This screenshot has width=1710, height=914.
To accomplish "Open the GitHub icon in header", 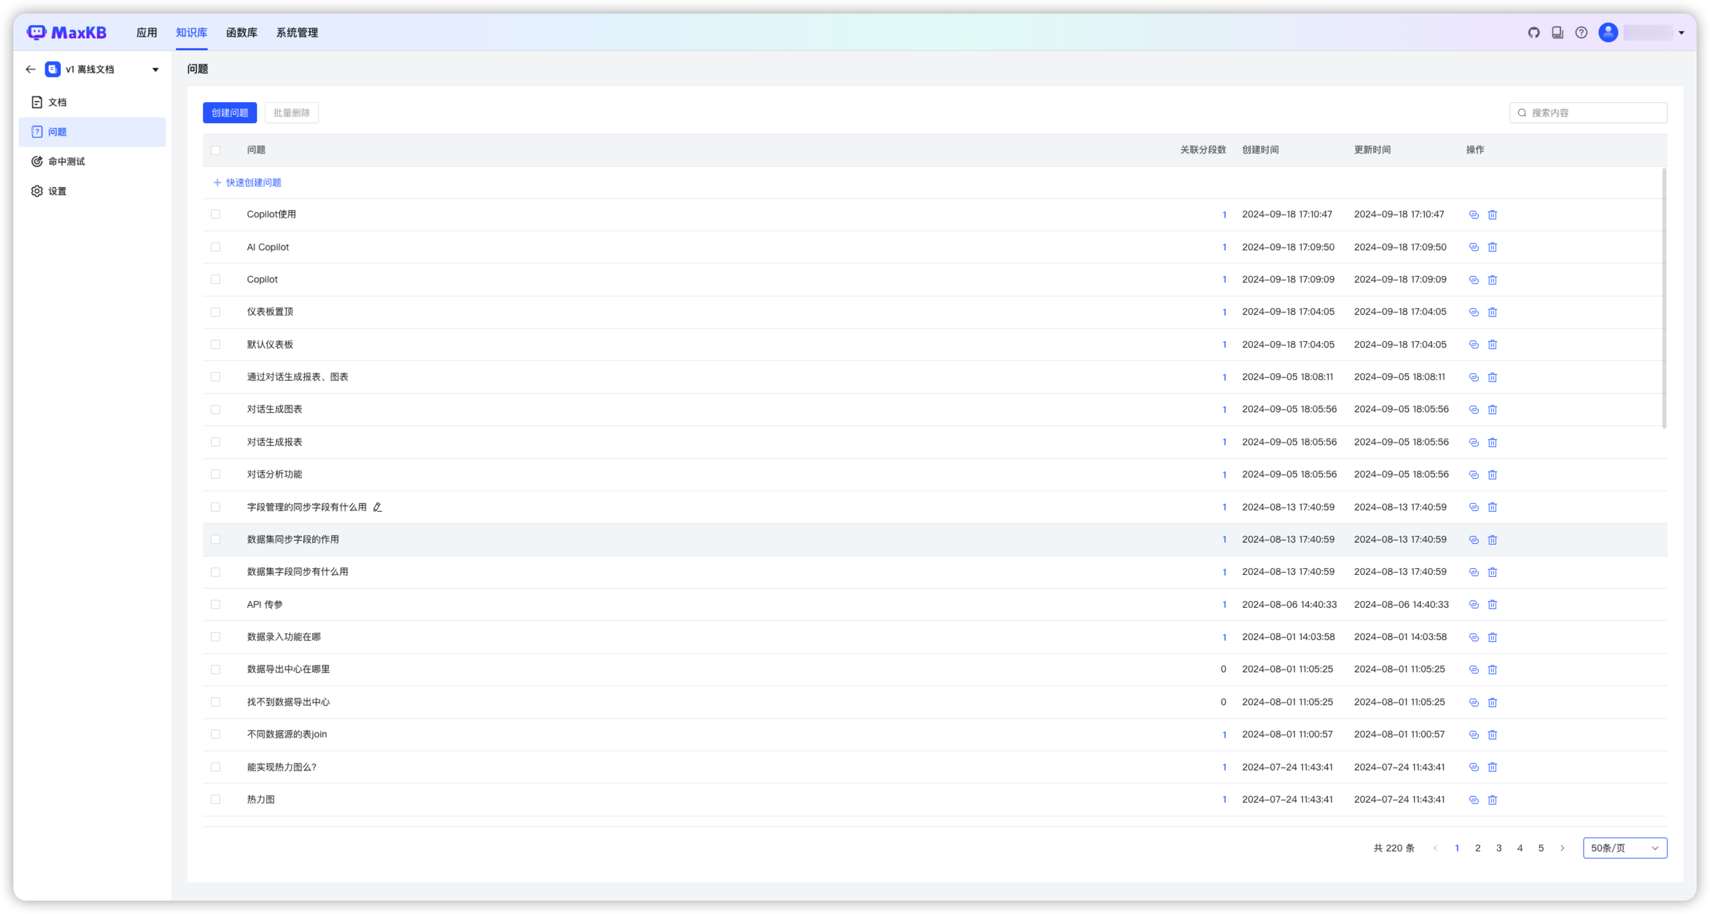I will pos(1533,32).
